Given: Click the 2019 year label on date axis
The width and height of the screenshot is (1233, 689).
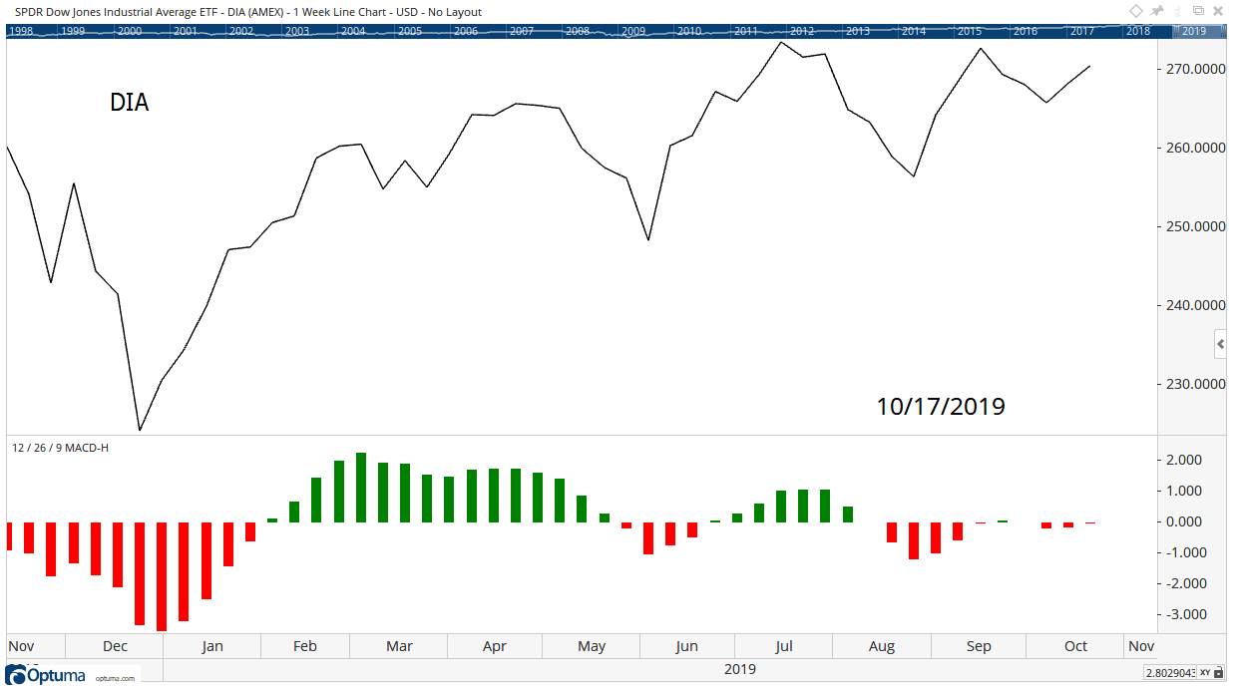Looking at the screenshot, I should point(740,669).
